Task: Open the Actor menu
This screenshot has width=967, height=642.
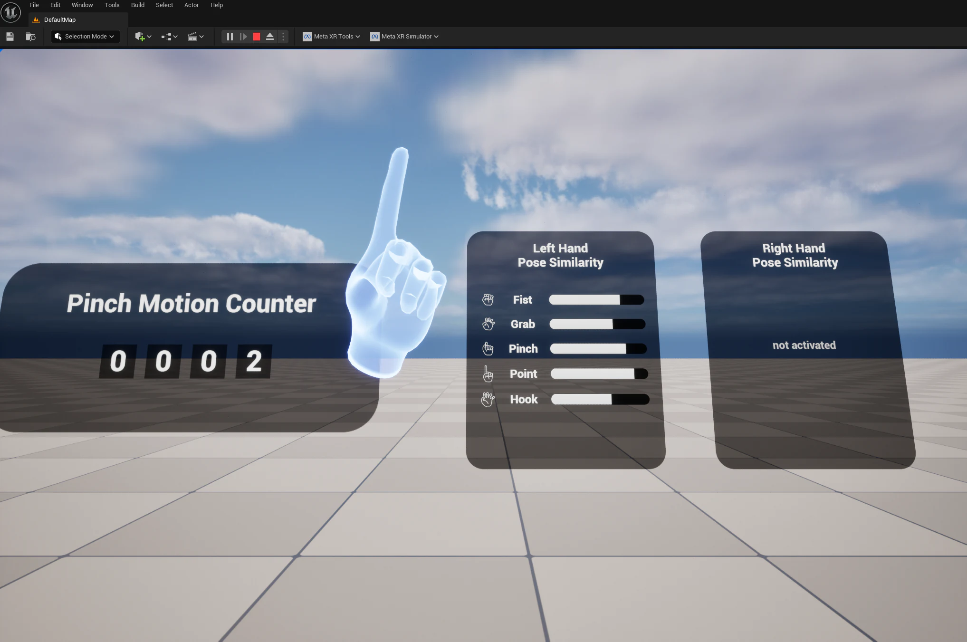Action: [x=191, y=5]
